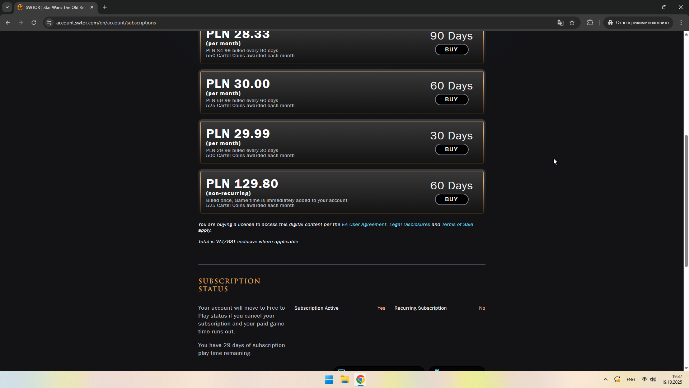Buy the 30 Days PLN 29.99 subscription

pyautogui.click(x=451, y=149)
